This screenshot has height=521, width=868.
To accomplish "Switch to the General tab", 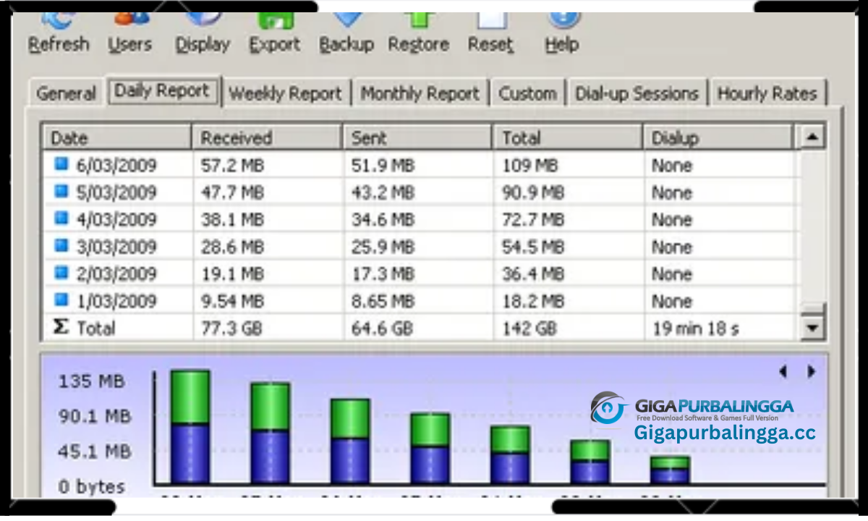I will tap(66, 93).
